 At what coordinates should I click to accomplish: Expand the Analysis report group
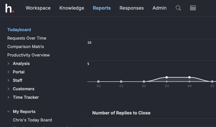click(21, 63)
